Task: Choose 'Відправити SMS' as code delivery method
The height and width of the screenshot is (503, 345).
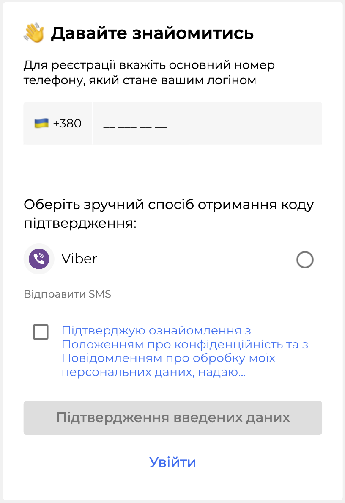Action: (67, 294)
